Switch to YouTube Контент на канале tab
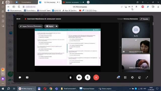Image resolution: width=161 pixels, height=91 pixels. 73,2
